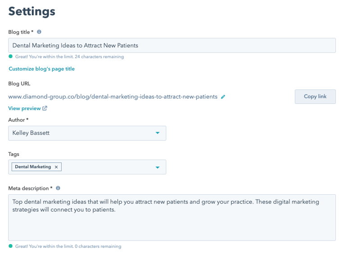Remove the Dental Marketing tag

point(56,167)
